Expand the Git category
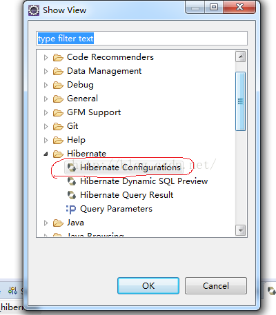The height and width of the screenshot is (315, 276). [x=46, y=126]
